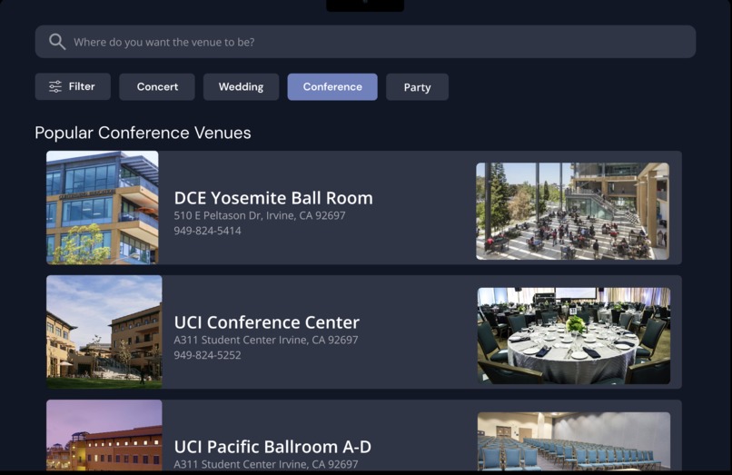The height and width of the screenshot is (475, 732).
Task: Click DCE Yosemite outdoor plaza photo
Action: (x=572, y=211)
